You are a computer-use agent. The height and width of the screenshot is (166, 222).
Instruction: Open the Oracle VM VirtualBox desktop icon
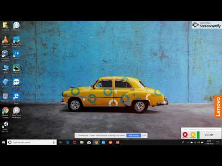click(5, 55)
